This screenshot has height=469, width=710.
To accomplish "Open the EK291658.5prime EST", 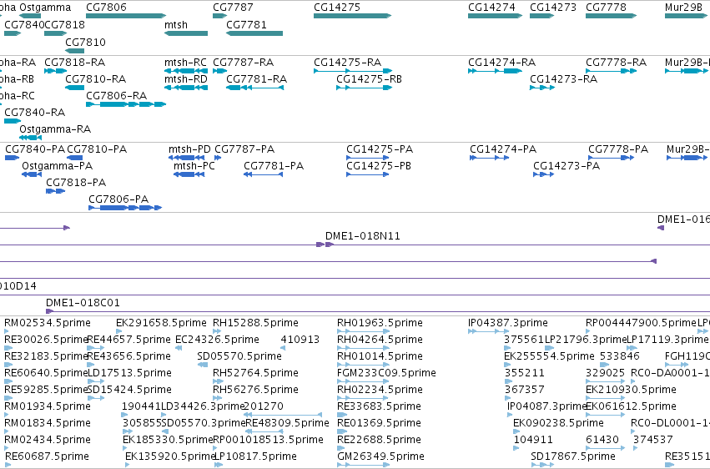I will 118,332.
